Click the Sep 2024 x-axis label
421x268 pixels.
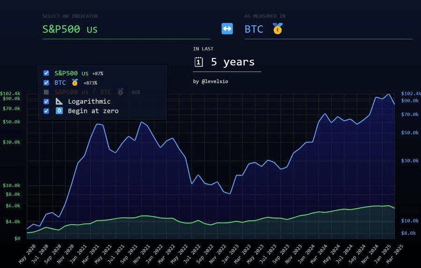[x=357, y=254]
